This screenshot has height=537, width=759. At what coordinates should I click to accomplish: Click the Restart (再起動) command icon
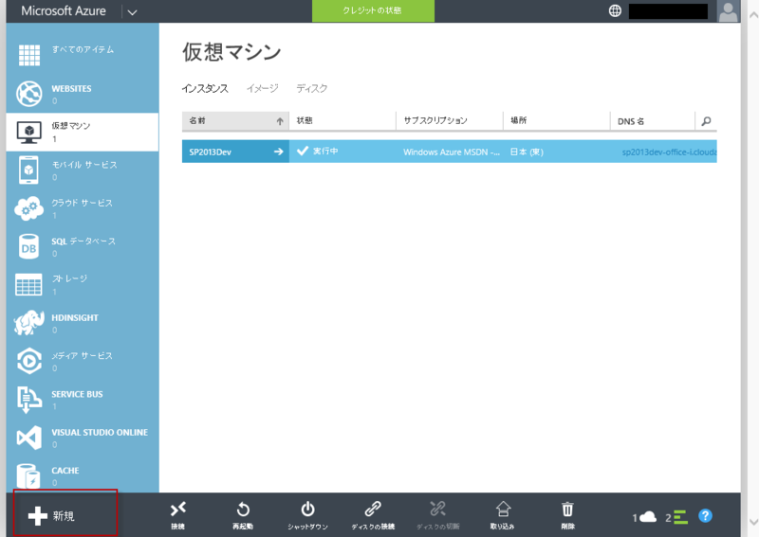[243, 510]
